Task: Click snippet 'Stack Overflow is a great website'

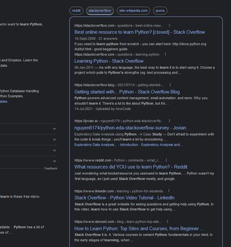Action: coord(144,207)
